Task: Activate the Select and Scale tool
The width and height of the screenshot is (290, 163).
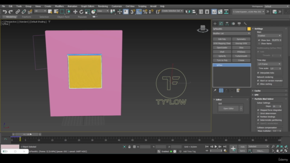Action: coord(87,12)
